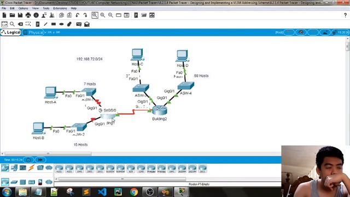Viewport: 350px width, 197px height.
Task: Select the Host-B computer
Action: [38, 129]
